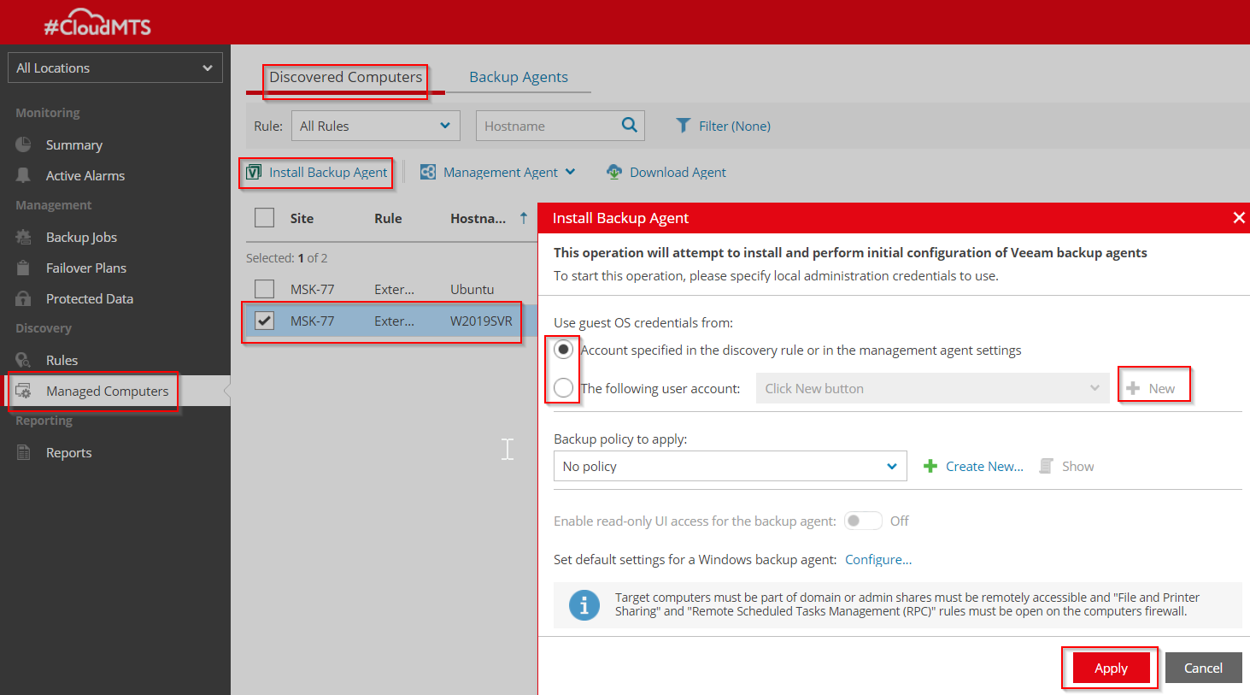Open Active Alarms bell icon
1250x695 pixels.
click(x=24, y=175)
